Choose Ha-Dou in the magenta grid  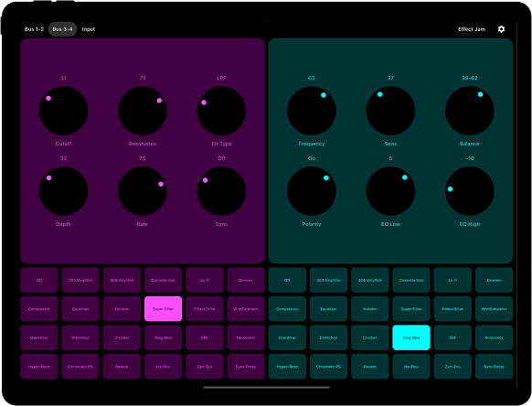pos(164,367)
